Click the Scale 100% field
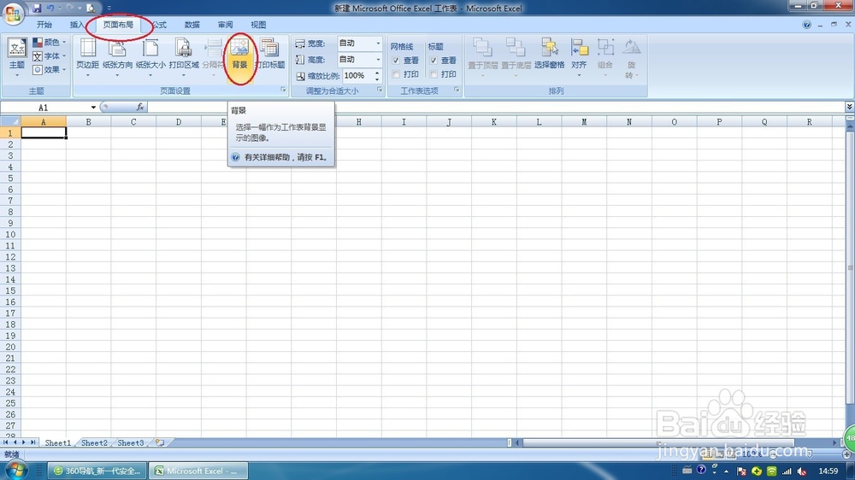The height and width of the screenshot is (480, 855). [357, 76]
